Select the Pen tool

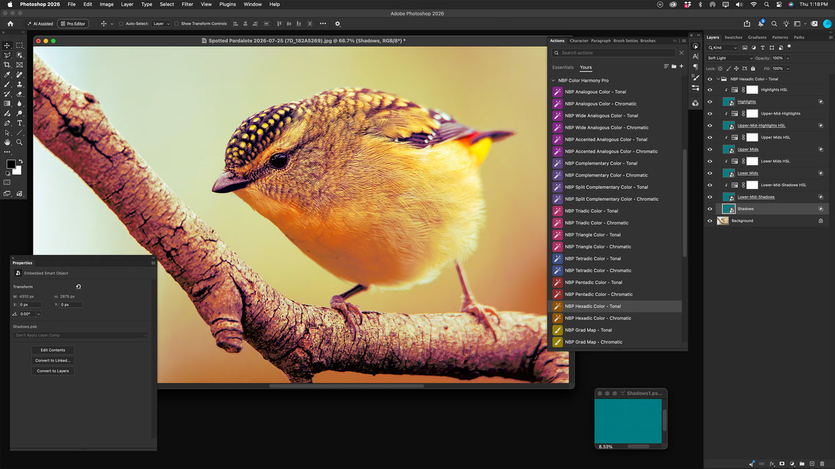pyautogui.click(x=8, y=123)
